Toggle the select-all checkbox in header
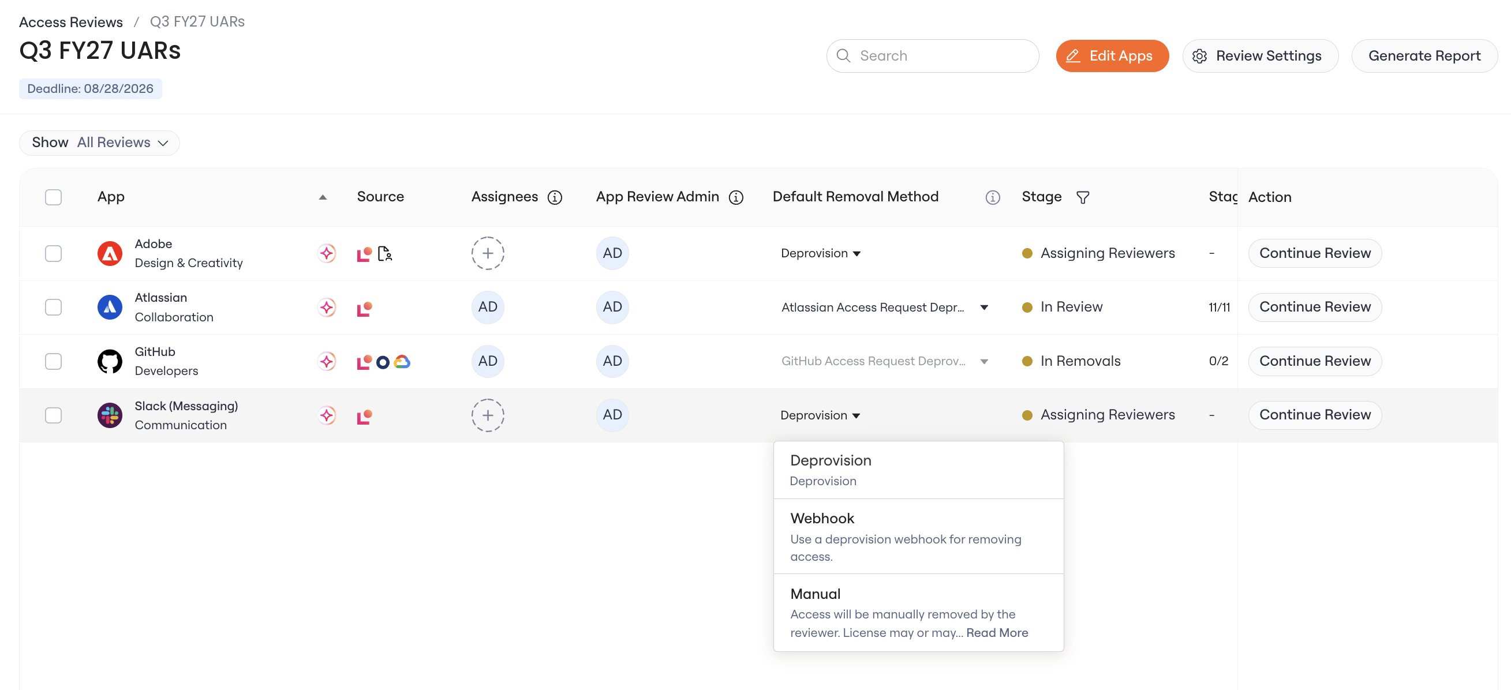1511x690 pixels. point(53,197)
